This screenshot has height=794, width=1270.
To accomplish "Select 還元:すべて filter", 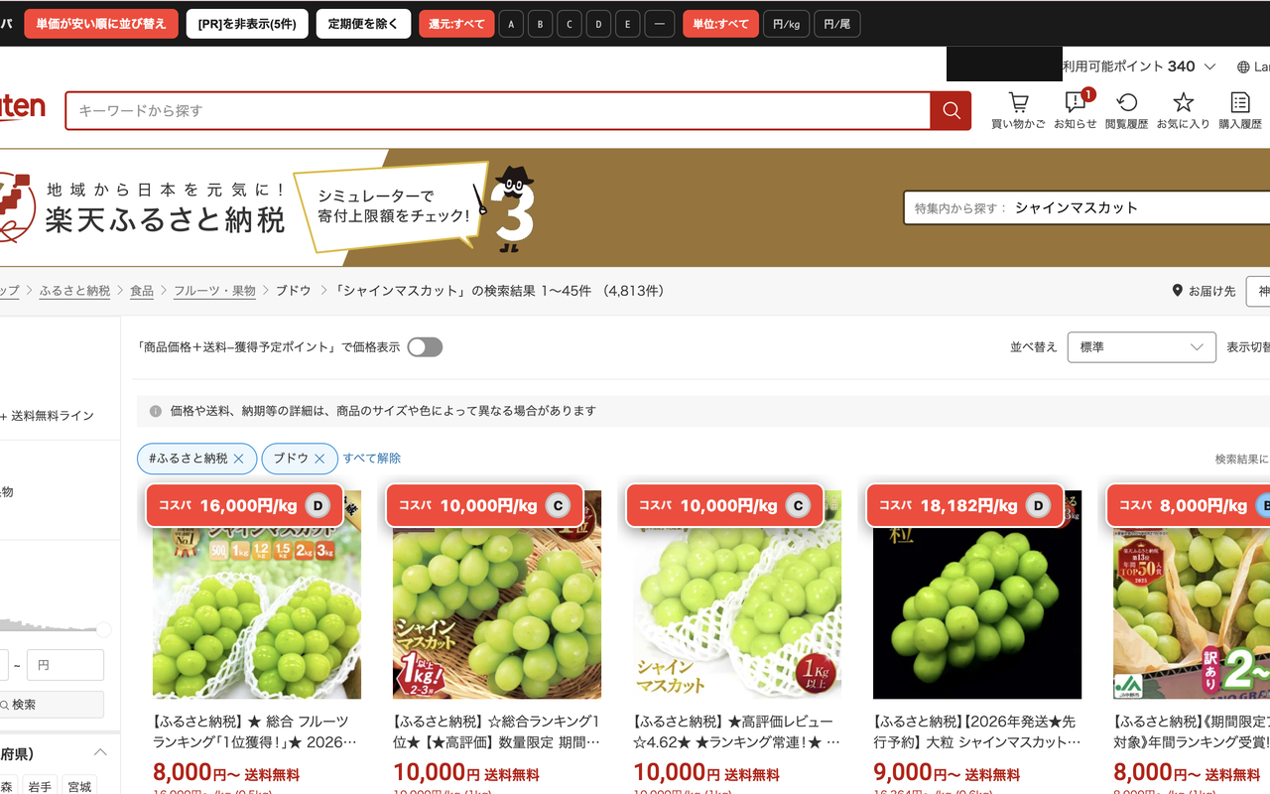I will click(x=456, y=24).
